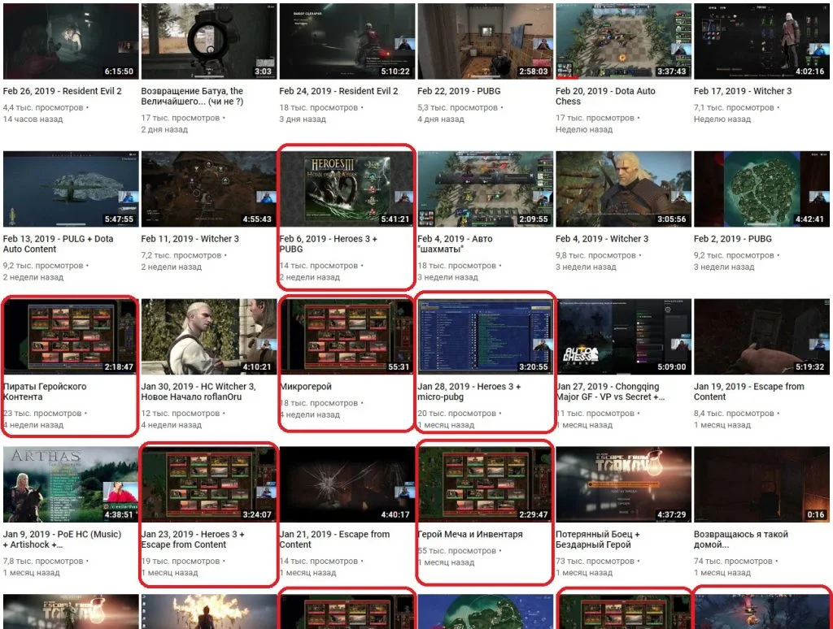Screen dimensions: 833x629
Task: Open title 'Герой Меча и Инвентаря'
Action: tap(469, 535)
